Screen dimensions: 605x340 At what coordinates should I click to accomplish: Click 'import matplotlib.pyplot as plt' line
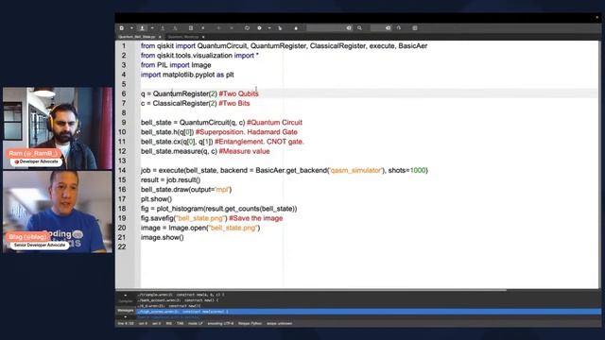point(187,75)
